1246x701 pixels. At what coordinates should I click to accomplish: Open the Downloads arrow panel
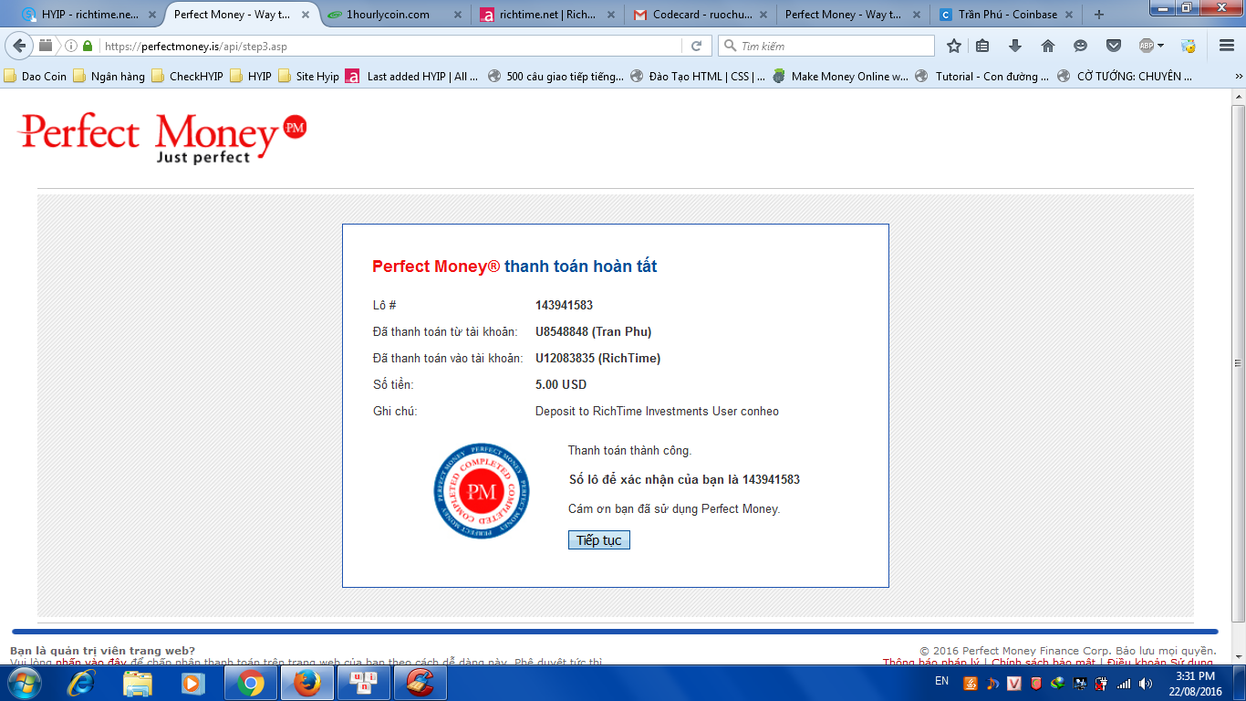(x=1015, y=46)
